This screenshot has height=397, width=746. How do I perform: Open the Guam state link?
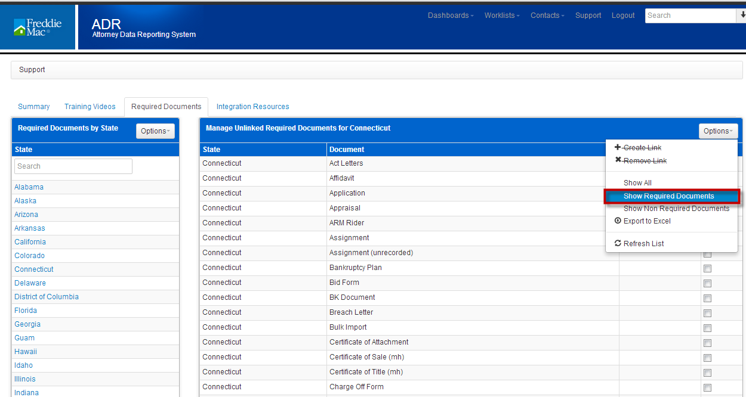(24, 338)
